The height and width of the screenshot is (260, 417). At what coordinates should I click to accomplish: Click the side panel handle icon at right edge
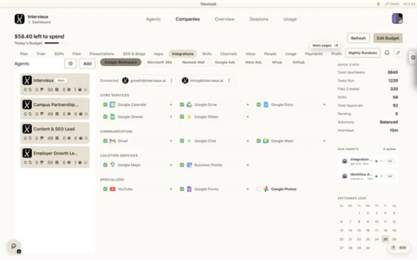tap(413, 57)
